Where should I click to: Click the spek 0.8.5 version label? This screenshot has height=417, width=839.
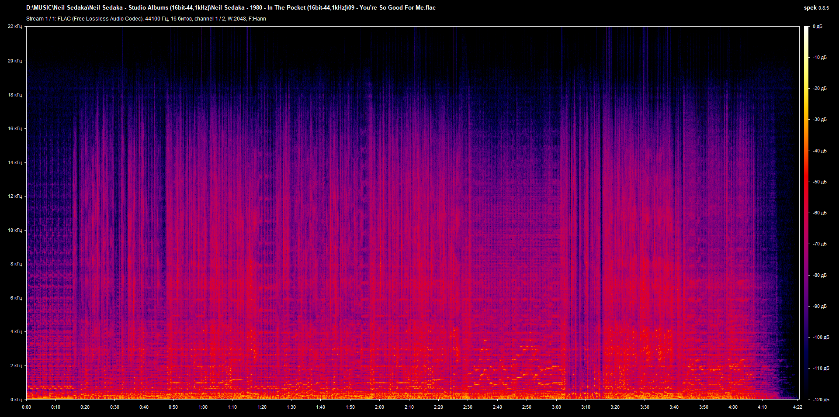[816, 8]
